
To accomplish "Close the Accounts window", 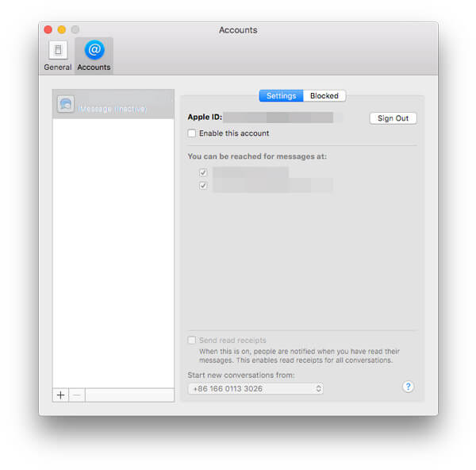I will point(48,29).
